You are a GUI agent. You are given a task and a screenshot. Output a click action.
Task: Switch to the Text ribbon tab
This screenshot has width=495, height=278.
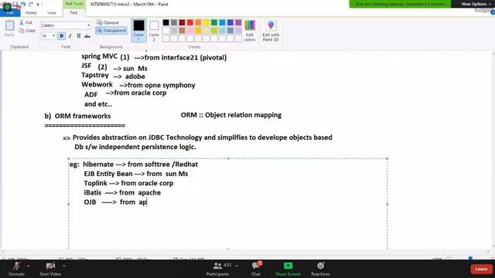(73, 12)
